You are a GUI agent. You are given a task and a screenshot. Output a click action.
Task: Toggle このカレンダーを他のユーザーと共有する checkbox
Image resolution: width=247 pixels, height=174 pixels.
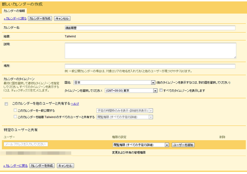tap(6, 103)
